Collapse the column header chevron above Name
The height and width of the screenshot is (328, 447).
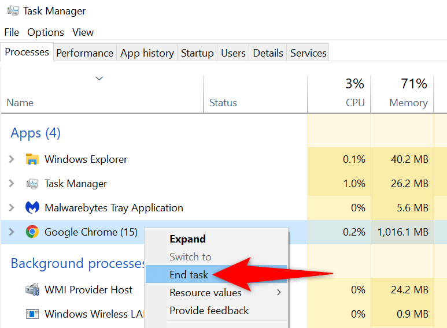tap(99, 79)
